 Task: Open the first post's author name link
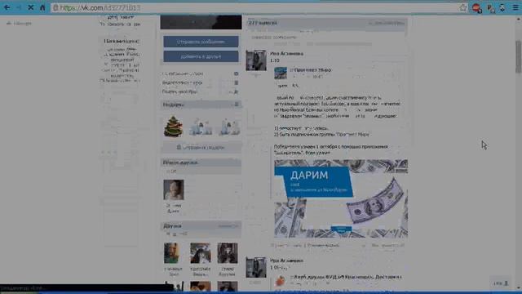click(286, 54)
